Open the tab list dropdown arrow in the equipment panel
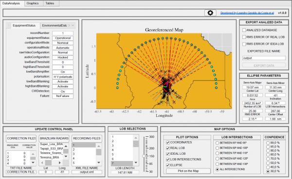 click(x=73, y=25)
